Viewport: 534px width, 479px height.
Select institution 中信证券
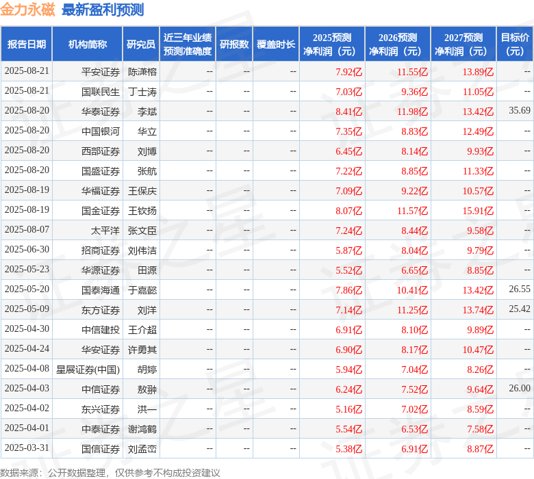pyautogui.click(x=101, y=389)
